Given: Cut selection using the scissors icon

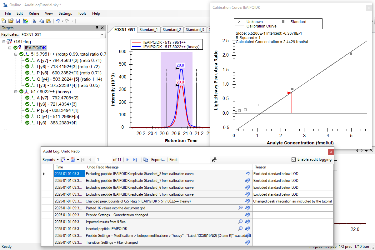Looking at the screenshot, I should (x=34, y=21).
